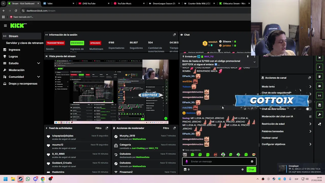Toggle the wrench panel icon in right sidebar
325x183 pixels.
pyautogui.click(x=319, y=114)
